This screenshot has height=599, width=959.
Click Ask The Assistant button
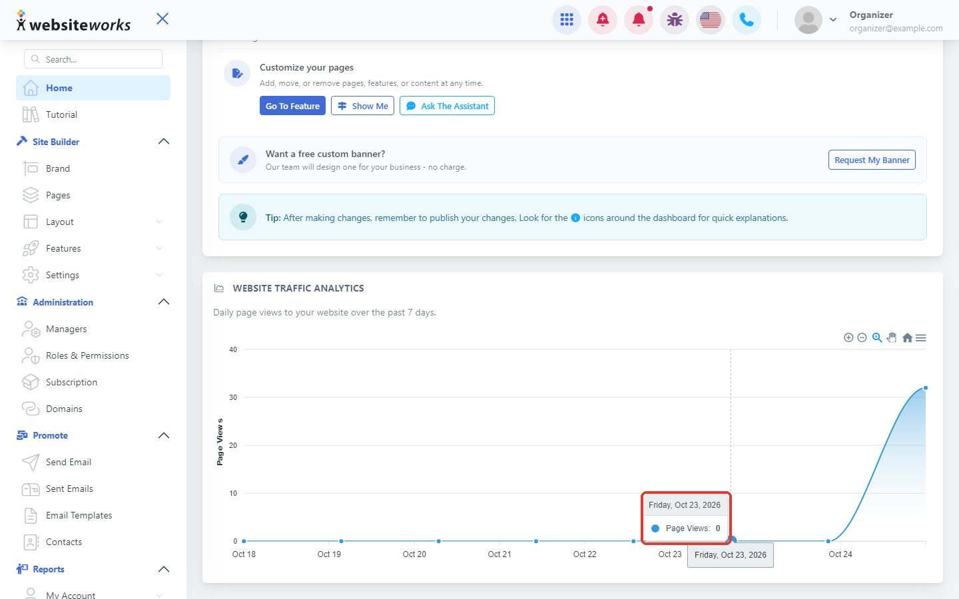(x=447, y=106)
